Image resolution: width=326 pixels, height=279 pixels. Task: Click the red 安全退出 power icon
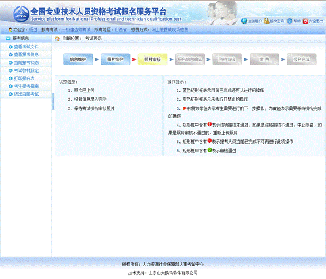(x=305, y=21)
